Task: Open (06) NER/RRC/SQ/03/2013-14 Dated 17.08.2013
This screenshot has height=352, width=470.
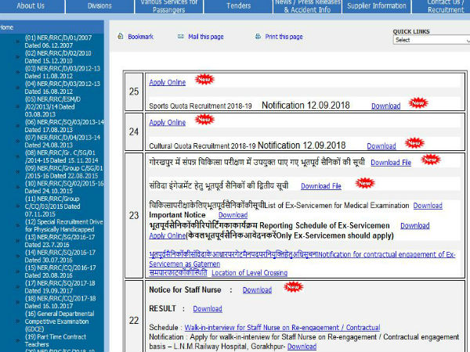Action: [x=64, y=126]
